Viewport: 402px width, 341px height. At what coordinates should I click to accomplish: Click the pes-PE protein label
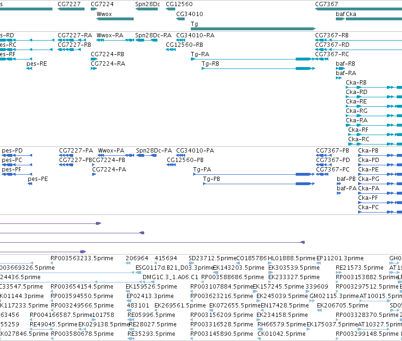(38, 179)
